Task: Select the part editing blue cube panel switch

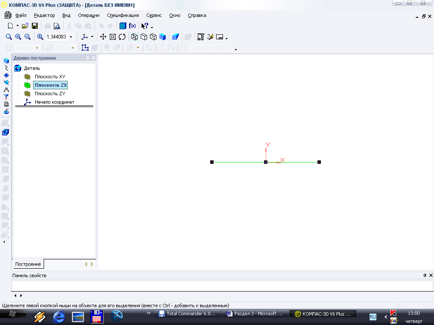Action: 6,61
